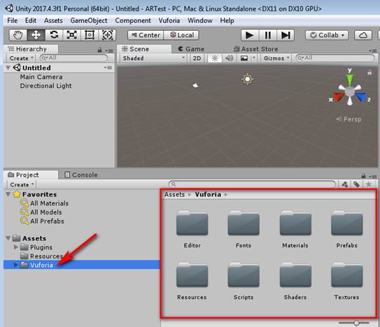This screenshot has height=327, width=380.
Task: Open the Cloud services button
Action: click(363, 36)
